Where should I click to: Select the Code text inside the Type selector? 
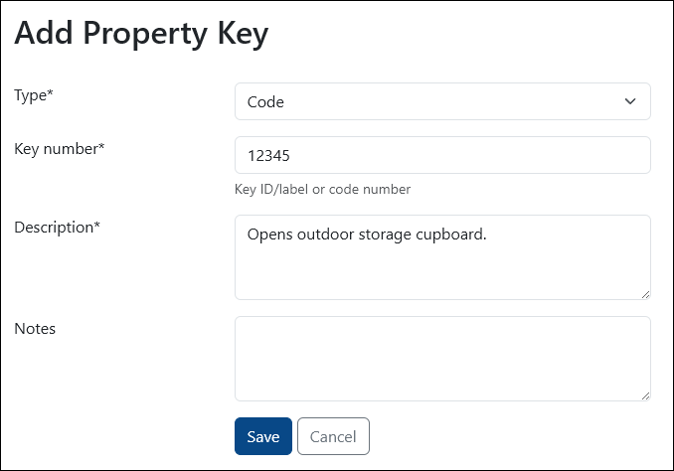point(265,101)
